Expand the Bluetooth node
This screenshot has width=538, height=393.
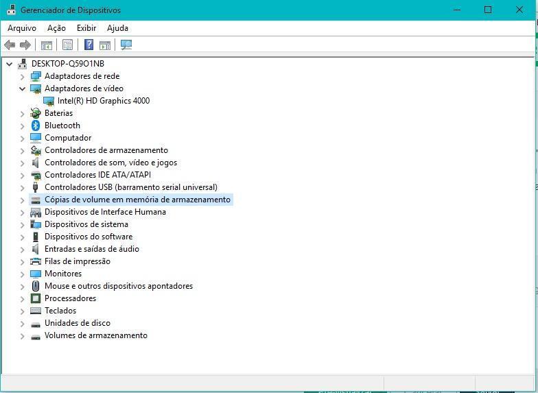tap(22, 126)
